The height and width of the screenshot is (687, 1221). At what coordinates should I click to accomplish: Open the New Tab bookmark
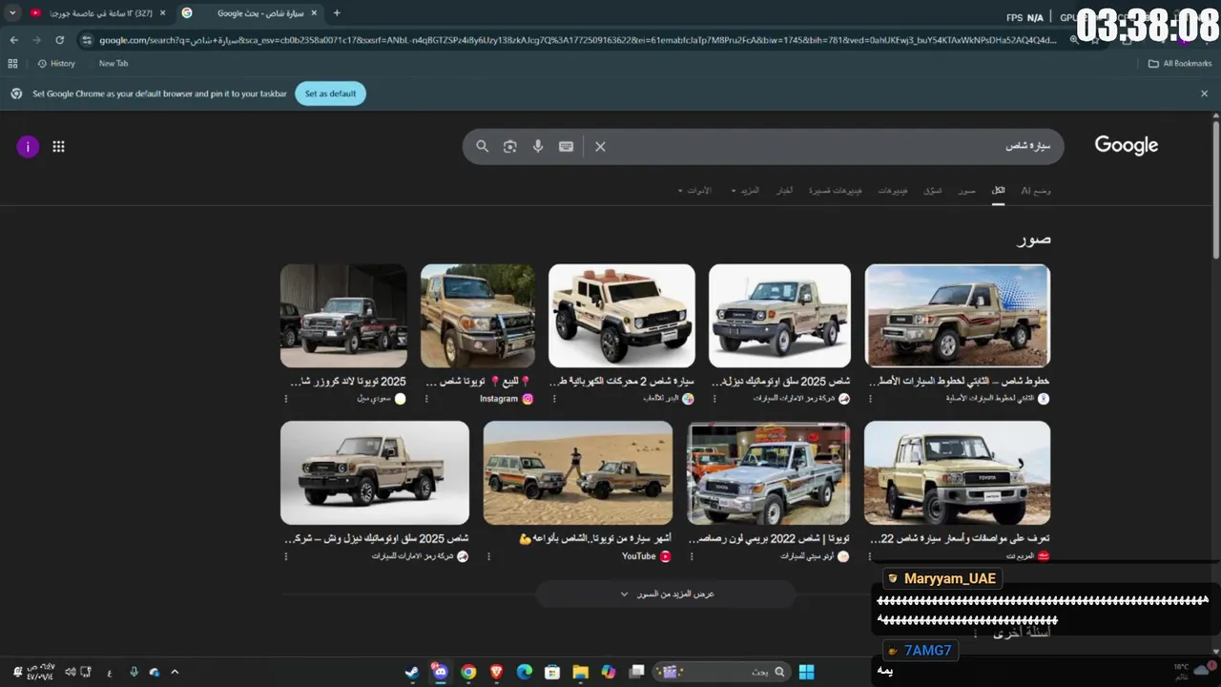(x=113, y=63)
